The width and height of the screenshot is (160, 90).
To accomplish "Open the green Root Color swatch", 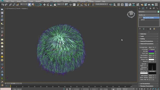I will tap(151, 53).
